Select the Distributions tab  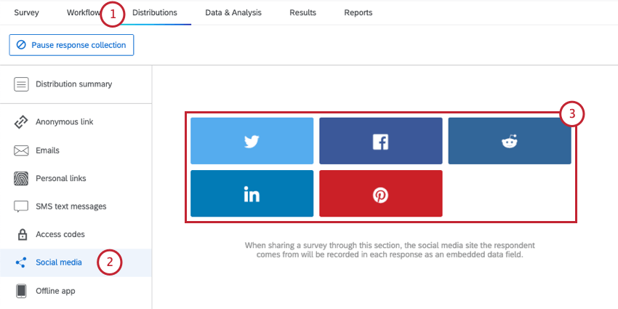click(155, 12)
